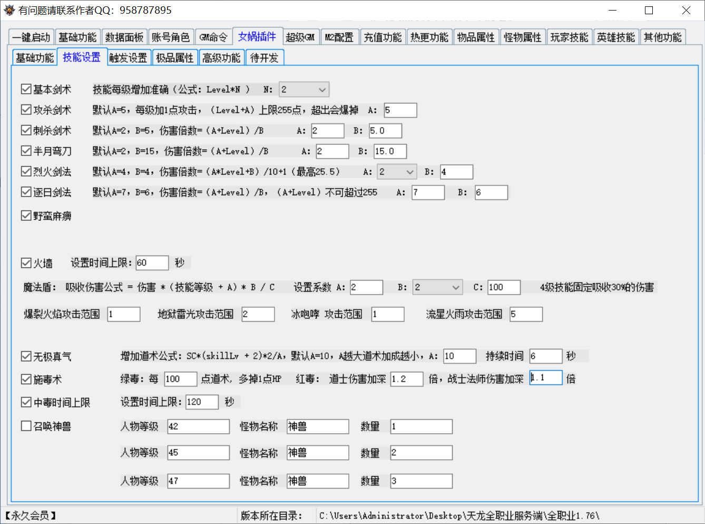The width and height of the screenshot is (705, 524).
Task: Click the 中毒时间上限 field showing 120
Action: [x=202, y=402]
